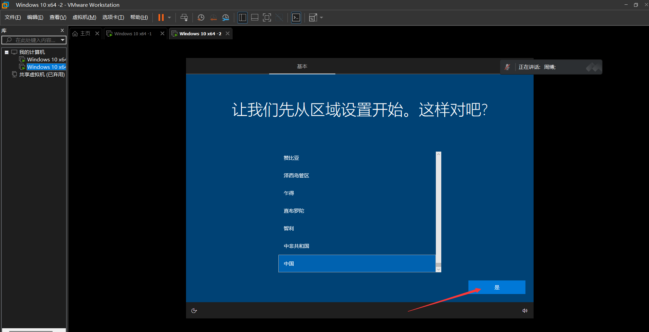The image size is (649, 332).
Task: Open the 选项卡(T) menu
Action: pyautogui.click(x=113, y=17)
